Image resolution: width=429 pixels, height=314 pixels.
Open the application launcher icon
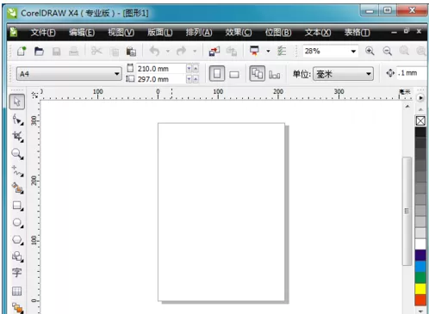[254, 51]
